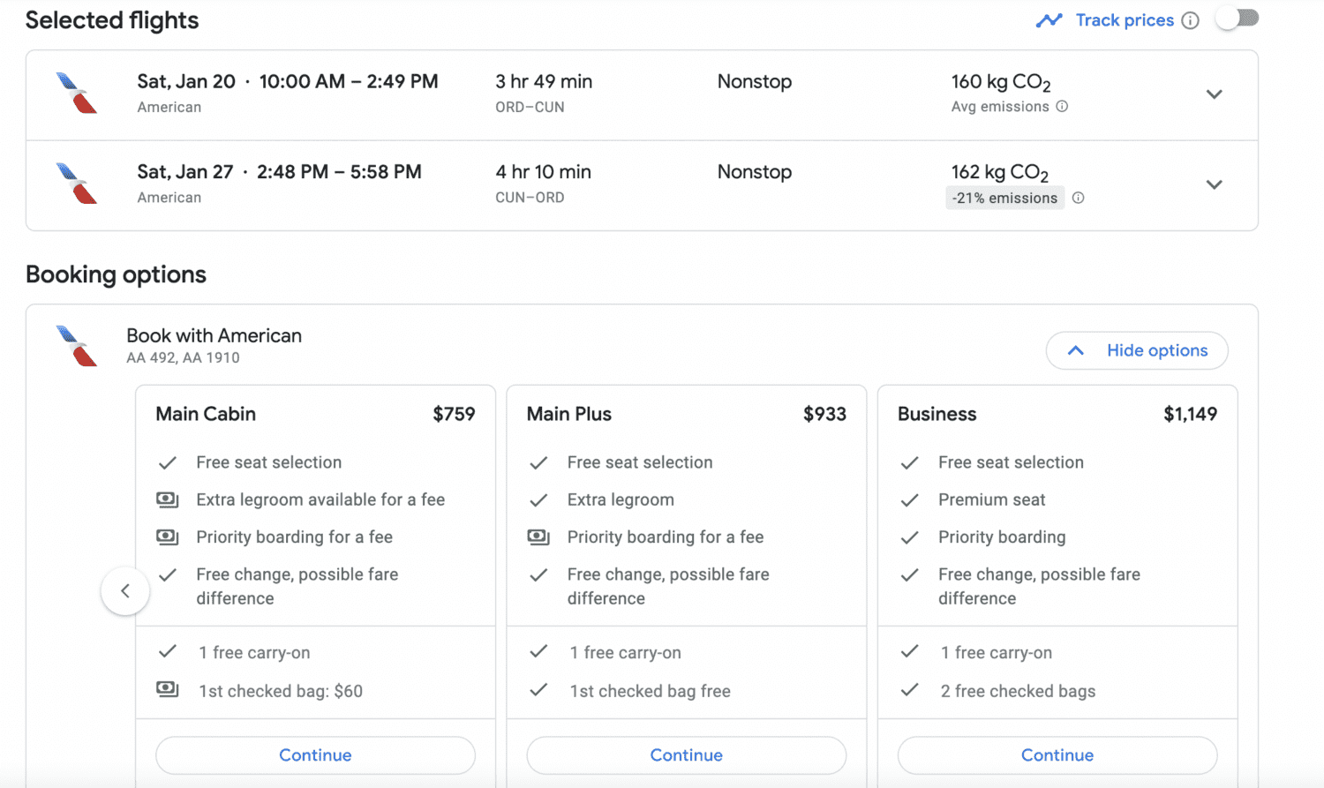The height and width of the screenshot is (788, 1324).
Task: Enable the price tracking toggle switch
Action: click(x=1237, y=17)
